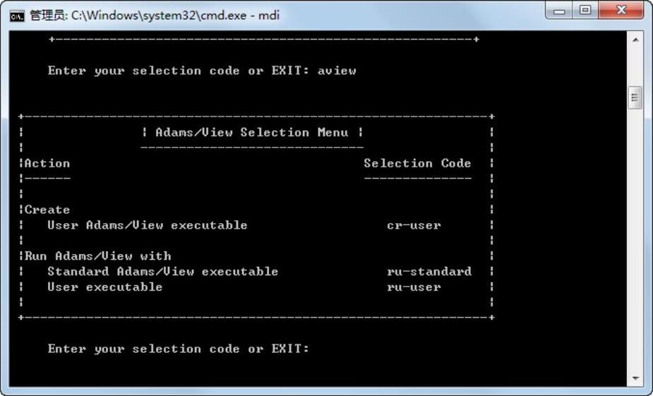653x396 pixels.
Task: Click the bottom selection code prompt line
Action: pos(178,349)
